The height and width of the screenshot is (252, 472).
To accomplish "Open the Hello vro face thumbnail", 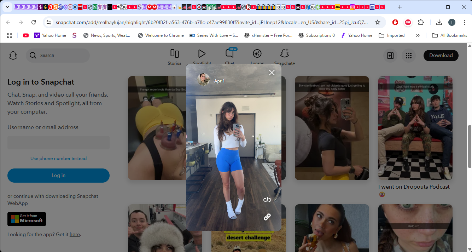I will [415, 228].
